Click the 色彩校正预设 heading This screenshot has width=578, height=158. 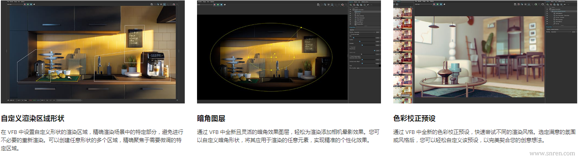tap(414, 118)
